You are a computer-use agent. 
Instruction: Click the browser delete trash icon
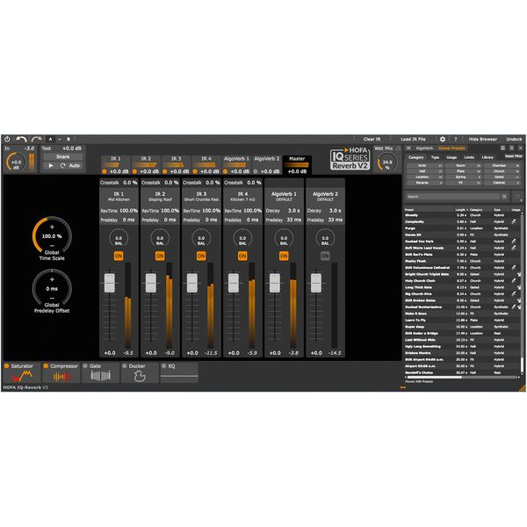coord(511,148)
